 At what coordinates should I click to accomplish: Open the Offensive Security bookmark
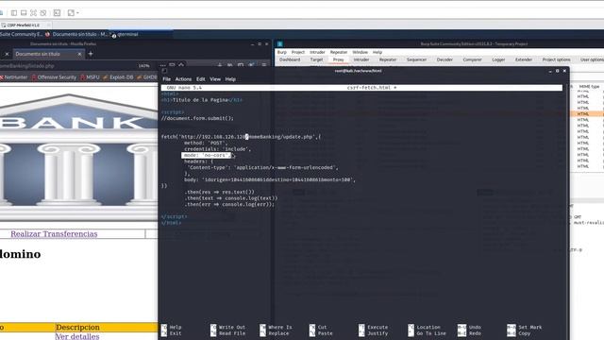pyautogui.click(x=54, y=77)
